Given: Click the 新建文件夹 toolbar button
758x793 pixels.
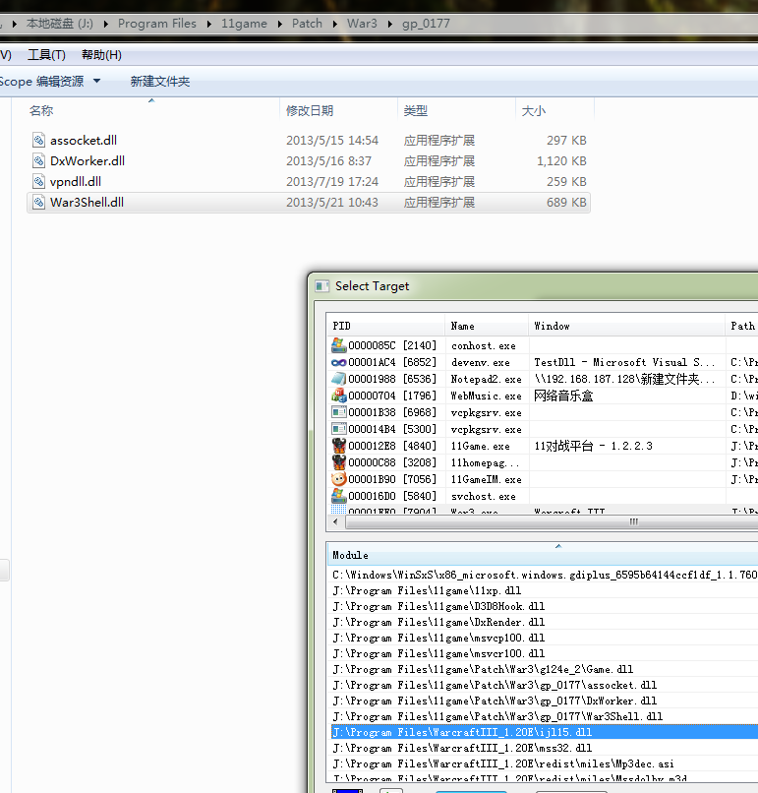Looking at the screenshot, I should [x=159, y=82].
